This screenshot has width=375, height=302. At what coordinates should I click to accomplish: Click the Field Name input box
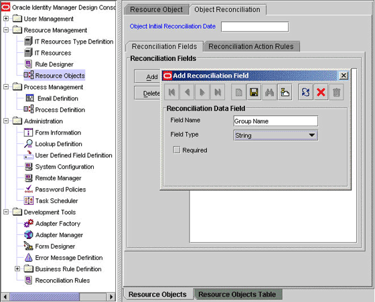pyautogui.click(x=276, y=121)
